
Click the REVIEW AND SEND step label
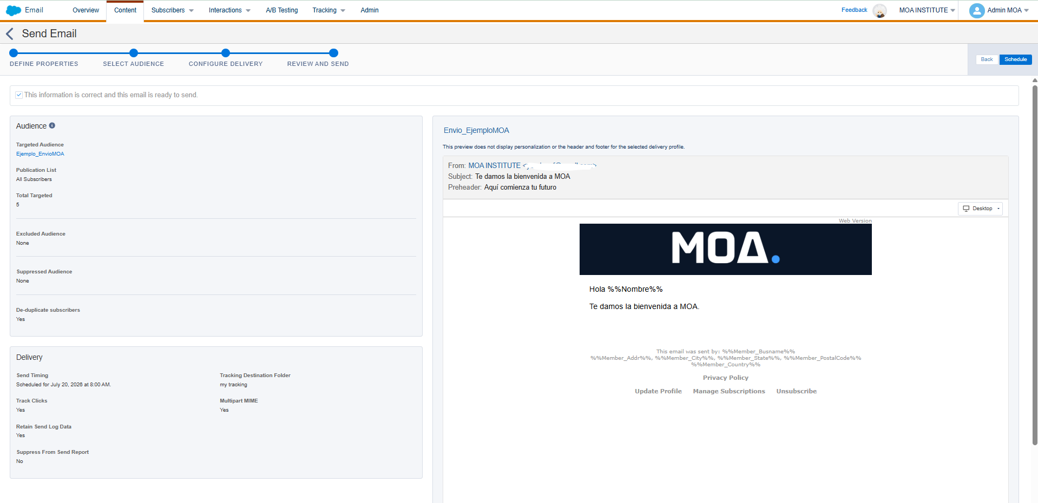click(x=318, y=64)
